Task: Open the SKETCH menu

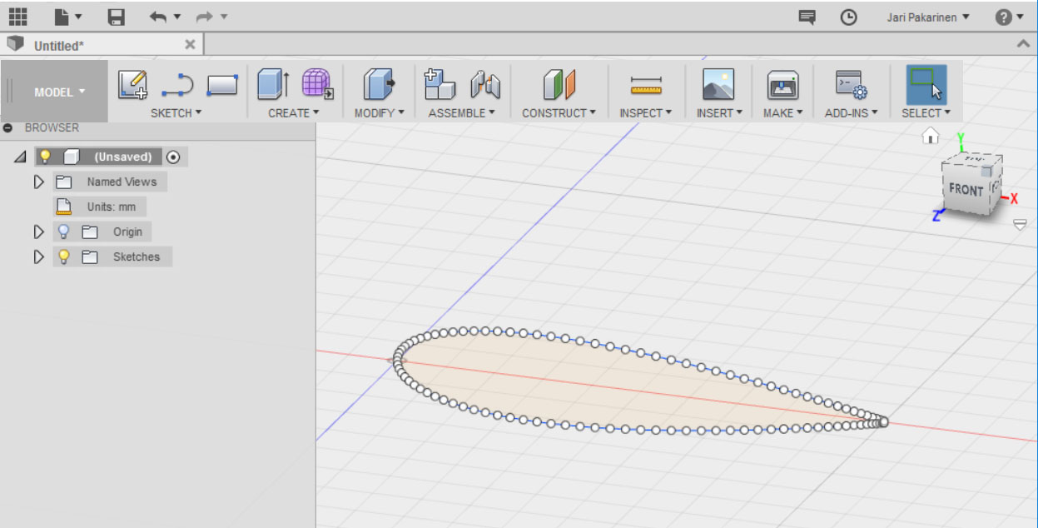Action: point(176,112)
